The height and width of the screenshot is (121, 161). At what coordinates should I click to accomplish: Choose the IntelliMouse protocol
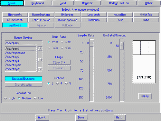pos(41,20)
